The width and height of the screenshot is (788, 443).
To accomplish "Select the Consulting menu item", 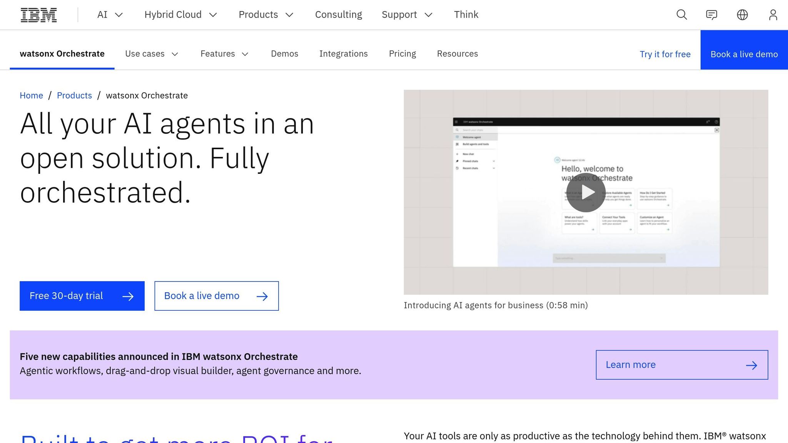I will (339, 15).
